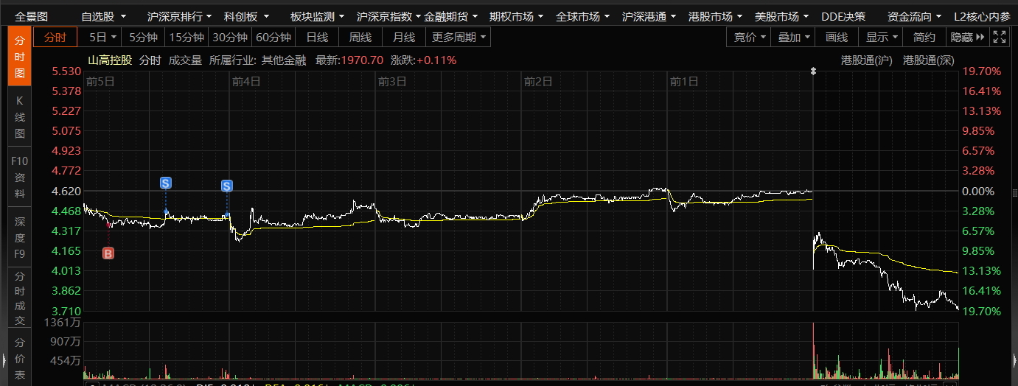Click the 成交量 label in the header
1018x386 pixels.
(185, 60)
